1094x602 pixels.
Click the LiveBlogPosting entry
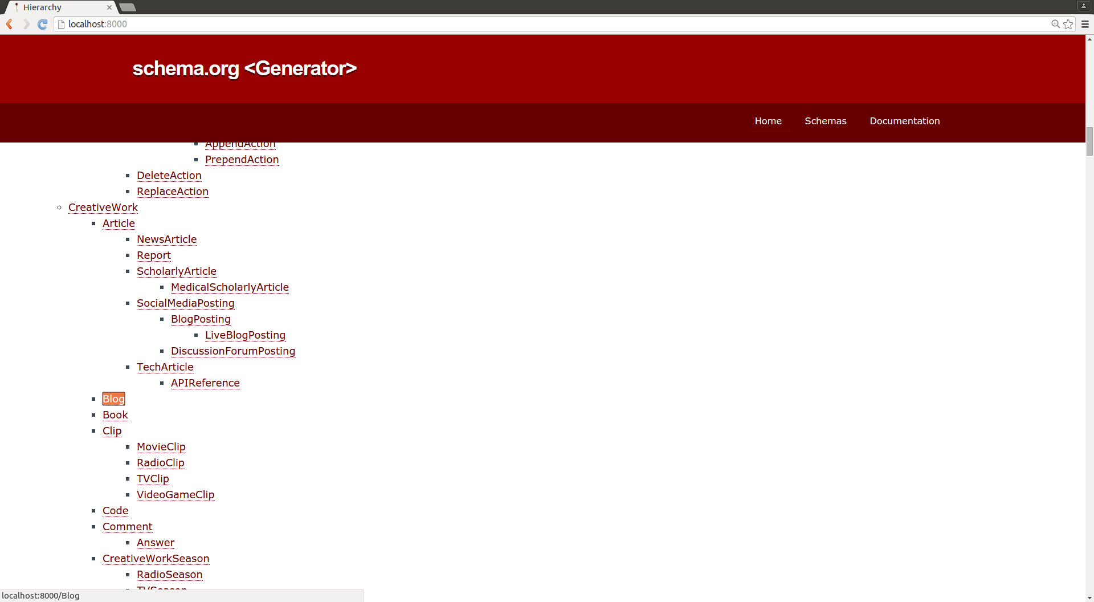pyautogui.click(x=245, y=335)
